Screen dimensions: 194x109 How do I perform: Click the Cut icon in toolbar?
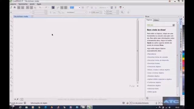[28, 8]
